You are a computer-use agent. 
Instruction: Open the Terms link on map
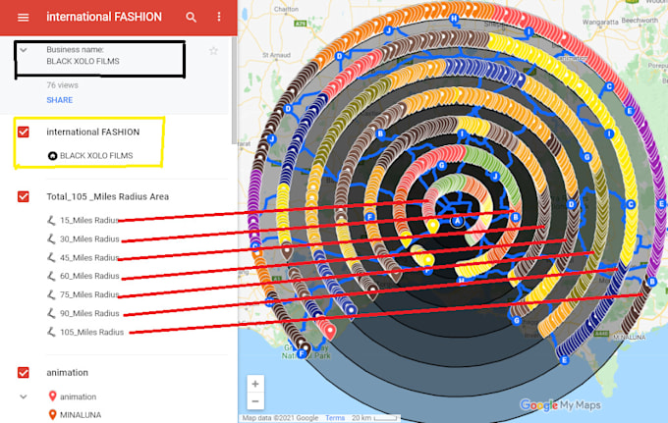(x=335, y=418)
